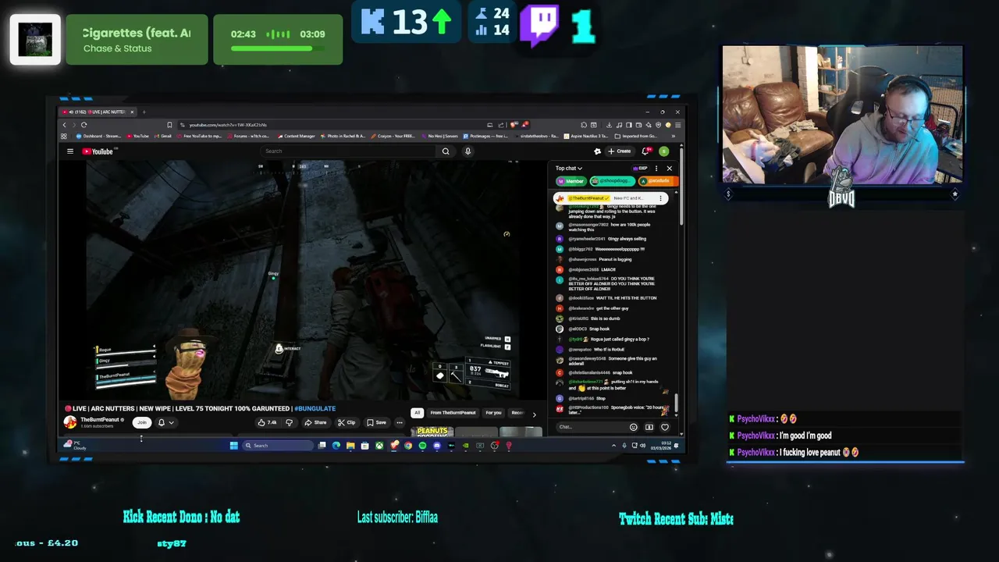
Task: Open the browser downloads icon
Action: [x=610, y=125]
